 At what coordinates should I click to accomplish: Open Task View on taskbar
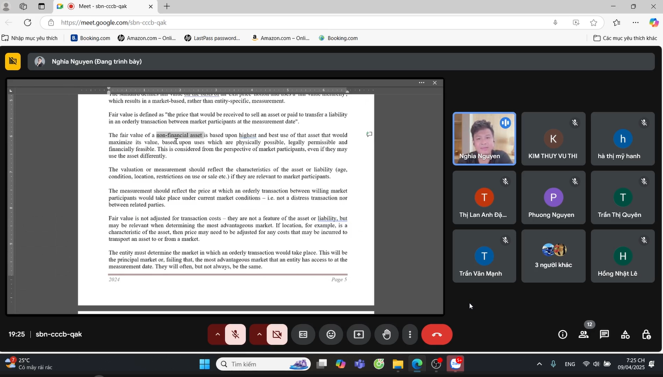click(x=322, y=364)
